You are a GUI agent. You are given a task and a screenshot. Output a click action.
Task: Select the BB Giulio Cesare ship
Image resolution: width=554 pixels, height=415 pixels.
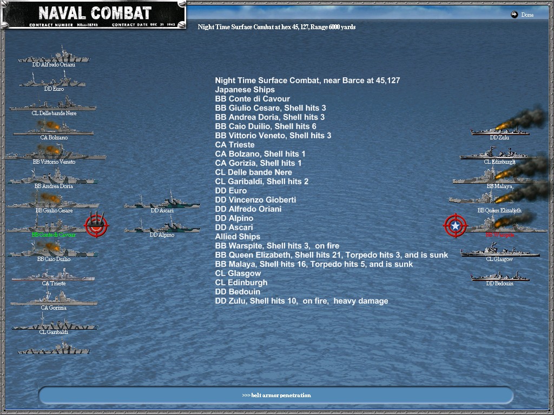[53, 200]
